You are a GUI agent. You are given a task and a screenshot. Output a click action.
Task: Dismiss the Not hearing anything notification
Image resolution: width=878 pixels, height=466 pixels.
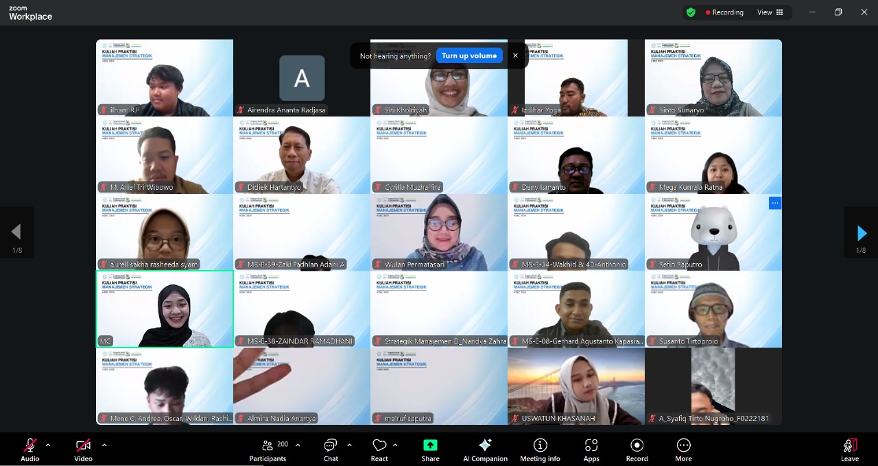pyautogui.click(x=515, y=56)
